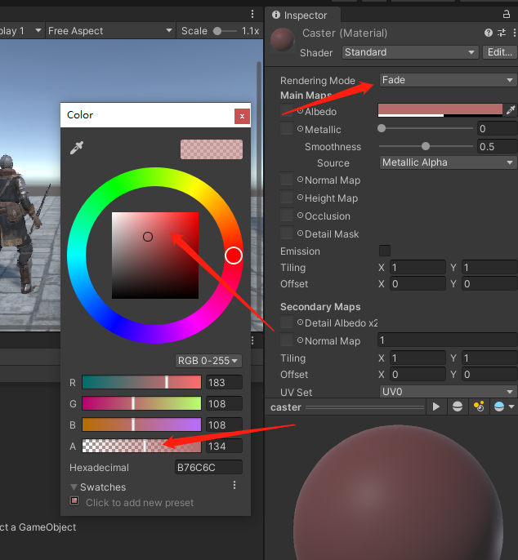Click the main Tiling X field
This screenshot has width=518, height=560.
418,267
